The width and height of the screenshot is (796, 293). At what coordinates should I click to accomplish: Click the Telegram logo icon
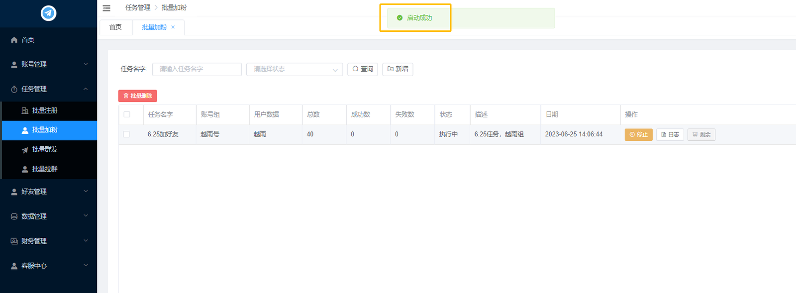[x=48, y=13]
